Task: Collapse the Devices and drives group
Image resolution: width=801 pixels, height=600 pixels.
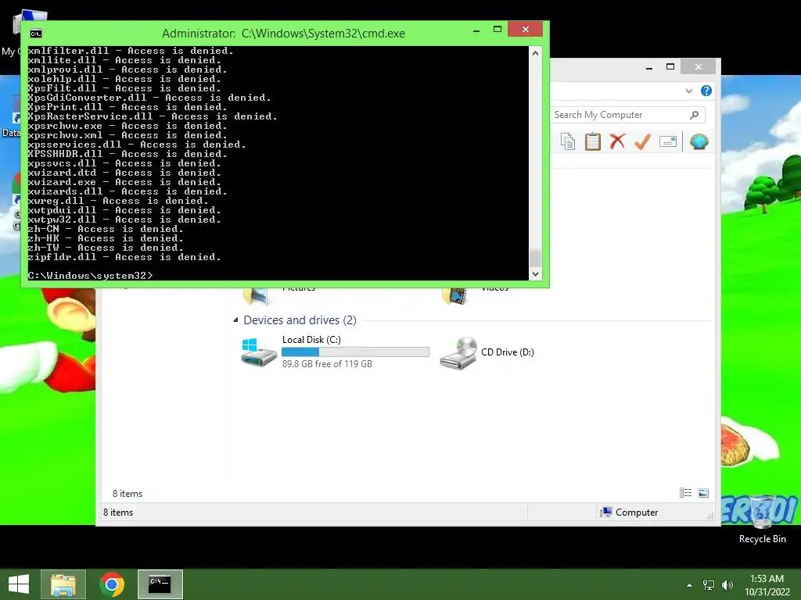Action: (235, 320)
